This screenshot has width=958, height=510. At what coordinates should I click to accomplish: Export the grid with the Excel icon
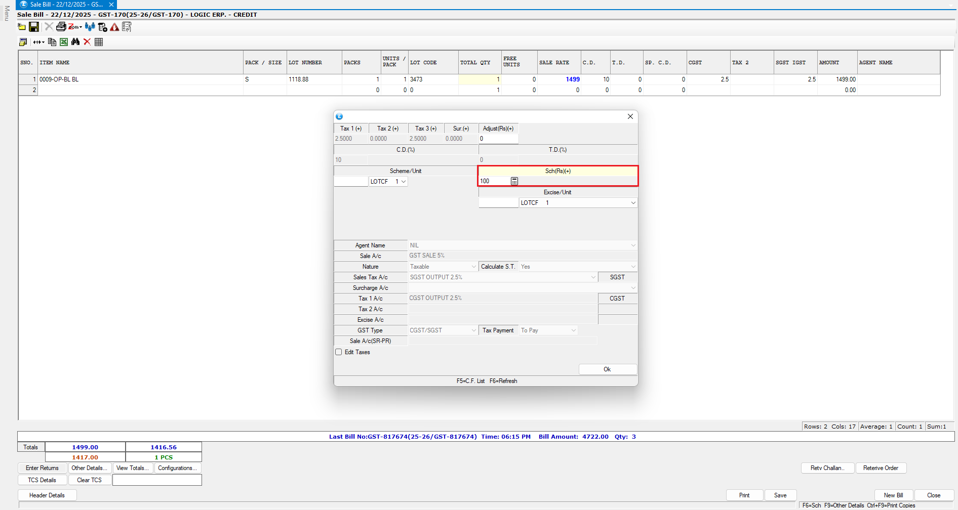pos(64,42)
